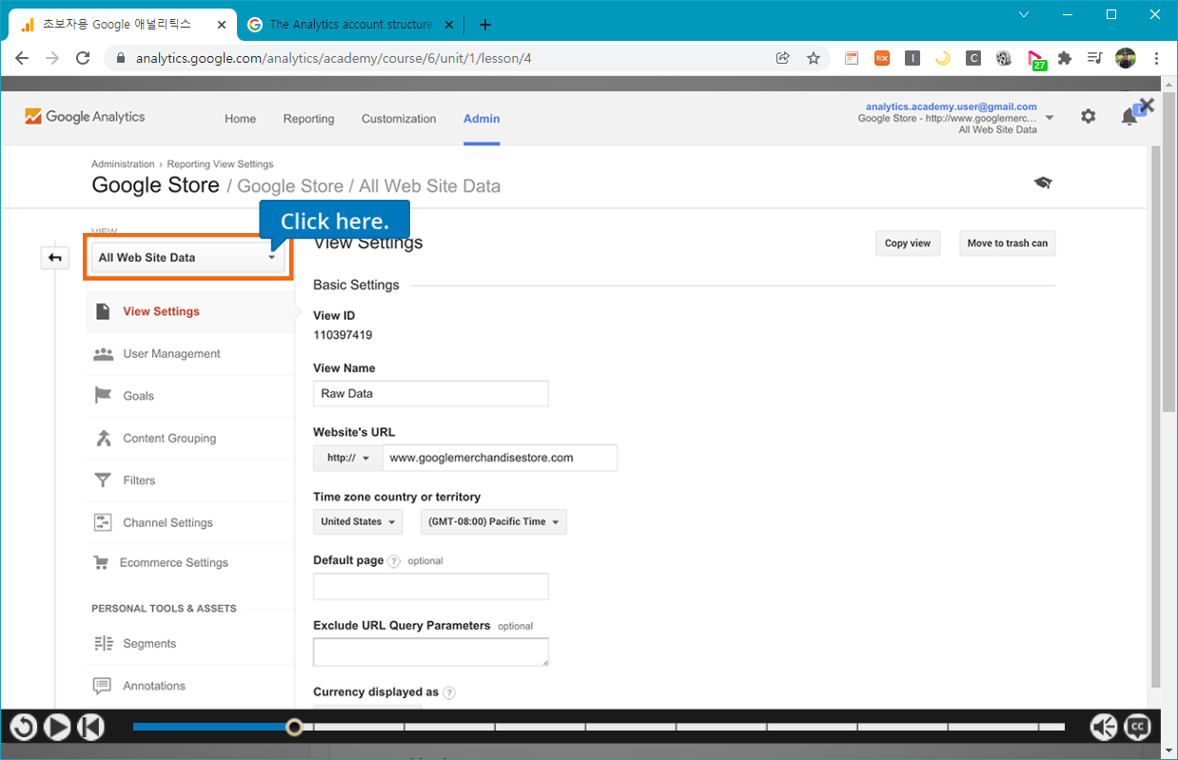Close the lesson overlay with the X
Viewport: 1178px width, 760px height.
coord(1147,106)
